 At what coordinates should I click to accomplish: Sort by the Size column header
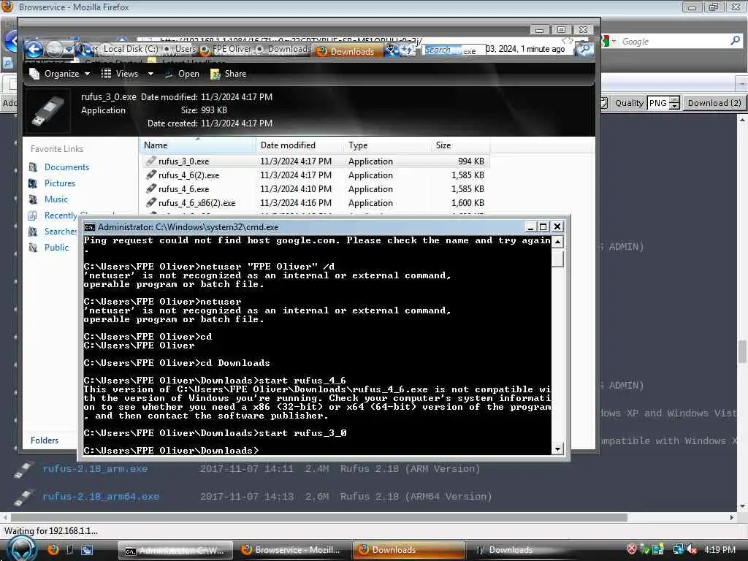pyautogui.click(x=460, y=145)
